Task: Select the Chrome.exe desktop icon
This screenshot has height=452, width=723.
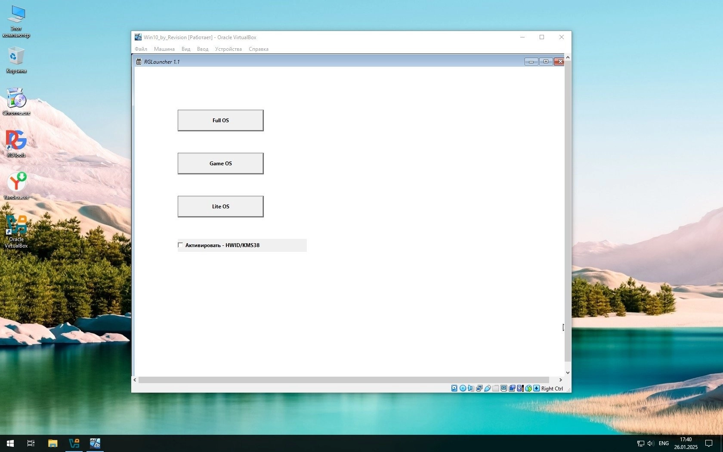Action: [x=16, y=102]
